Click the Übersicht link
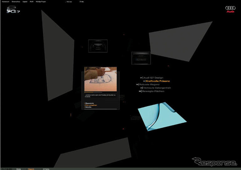Screen dimensions: 241x170 click(x=89, y=103)
